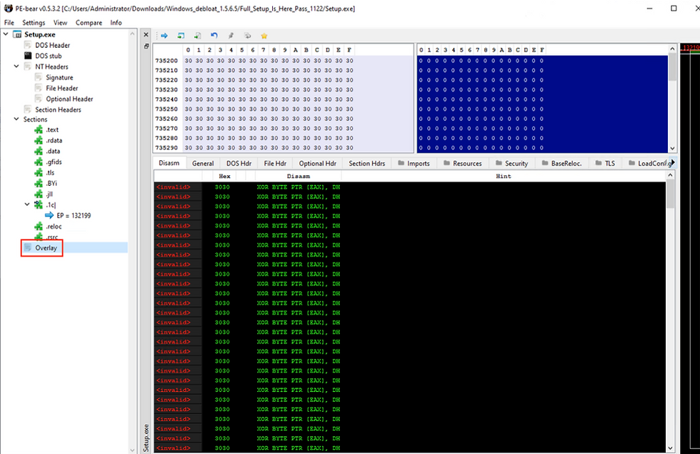Click the .tls section puzzle icon

39,172
